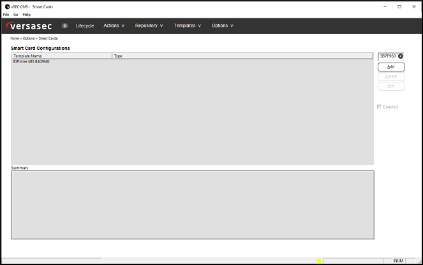Expand the Actions dropdown menu
This screenshot has width=423, height=265.
pos(114,26)
